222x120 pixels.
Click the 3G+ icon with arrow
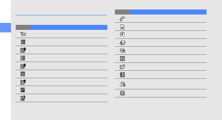click(23, 98)
